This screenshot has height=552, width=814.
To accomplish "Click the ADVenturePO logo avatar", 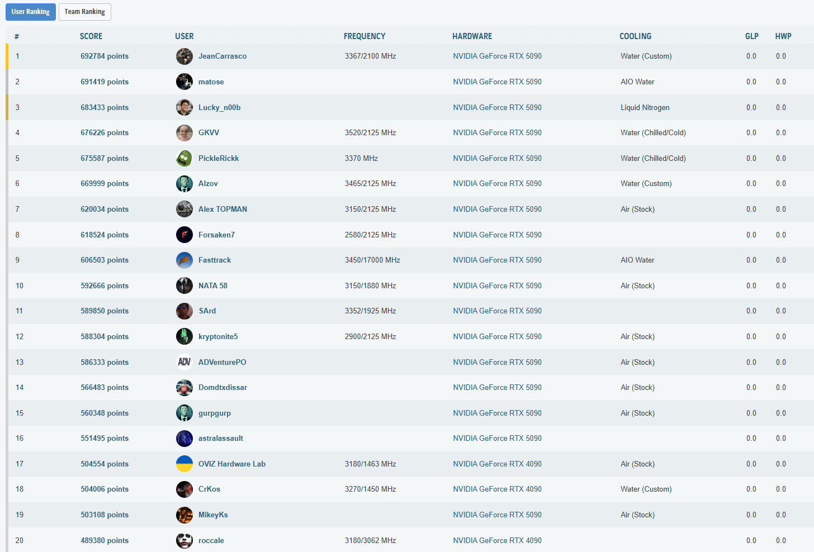I will tap(184, 362).
